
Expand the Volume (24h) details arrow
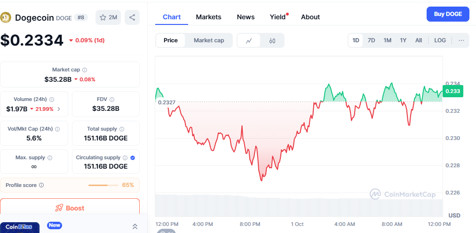point(58,109)
